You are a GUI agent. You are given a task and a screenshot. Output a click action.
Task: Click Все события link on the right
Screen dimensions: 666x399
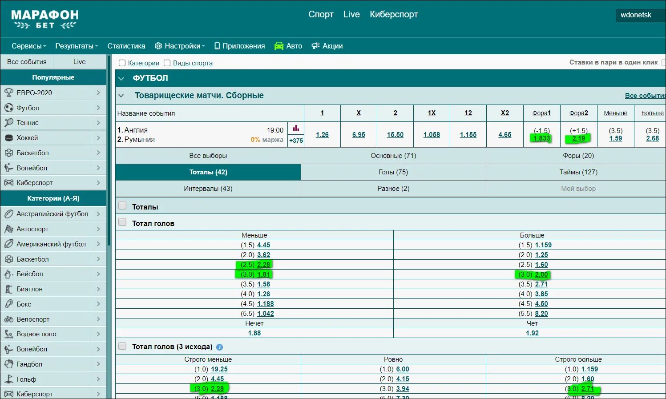coord(645,96)
